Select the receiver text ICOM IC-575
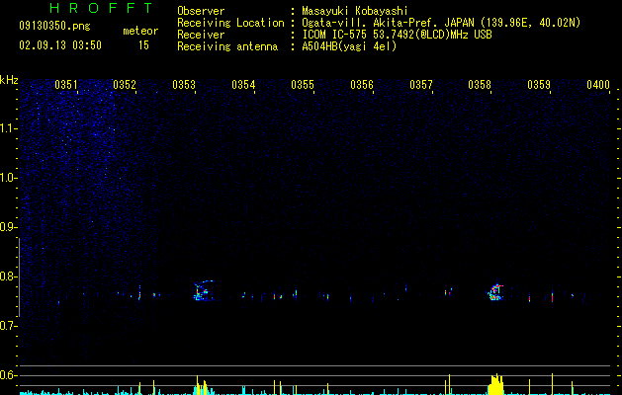Image resolution: width=622 pixels, height=395 pixels. (336, 35)
